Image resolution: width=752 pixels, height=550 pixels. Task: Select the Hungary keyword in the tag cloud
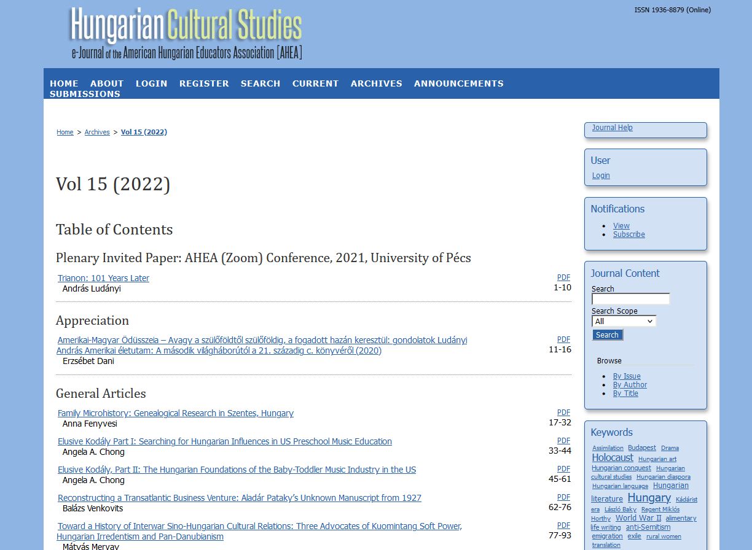point(649,498)
